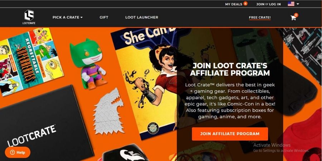Screen dimensions: 322x161
Task: Click the Free Crate! link
Action: pos(260,18)
